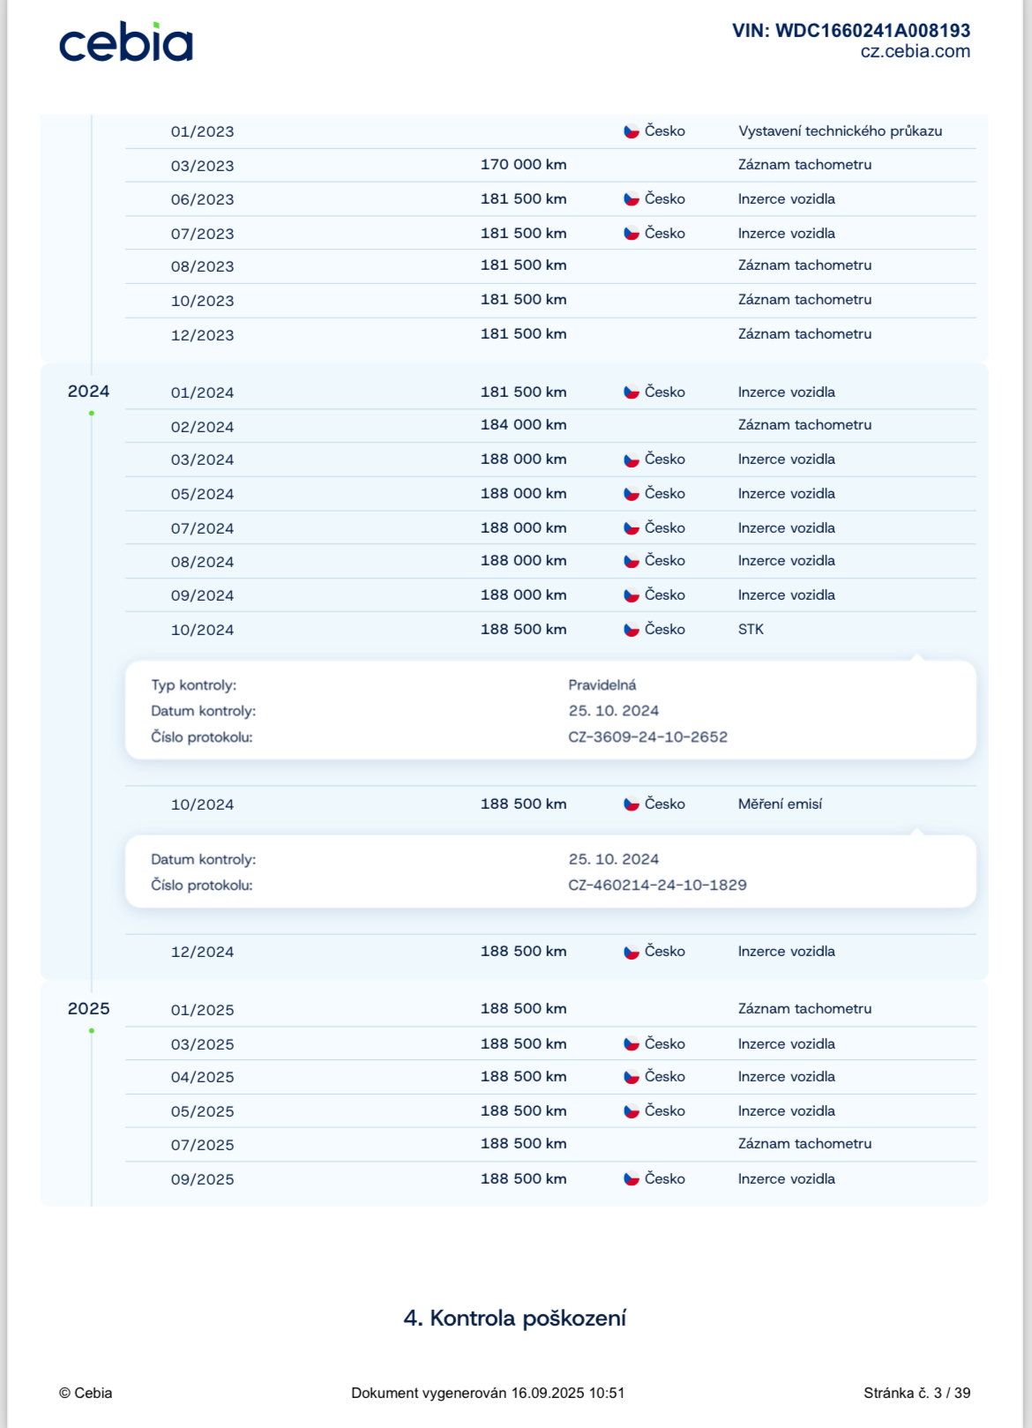Open the cz.cebia.com link
This screenshot has height=1428, width=1032.
915,52
